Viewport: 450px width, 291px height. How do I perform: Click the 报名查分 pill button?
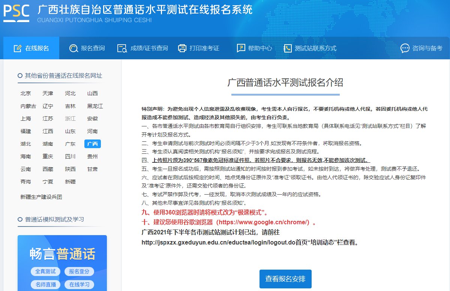pos(79,271)
